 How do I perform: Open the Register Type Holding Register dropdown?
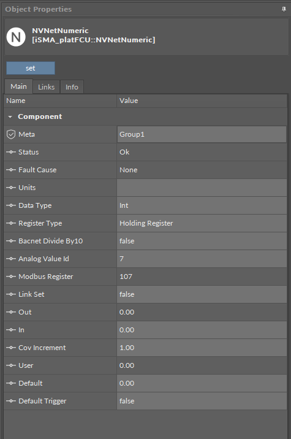pos(202,223)
